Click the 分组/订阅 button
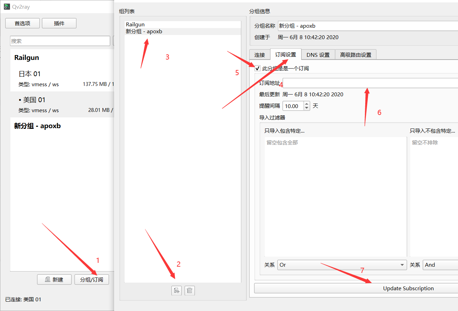The height and width of the screenshot is (311, 458). pyautogui.click(x=92, y=279)
